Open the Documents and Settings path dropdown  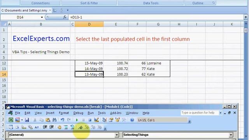coord(50,10)
